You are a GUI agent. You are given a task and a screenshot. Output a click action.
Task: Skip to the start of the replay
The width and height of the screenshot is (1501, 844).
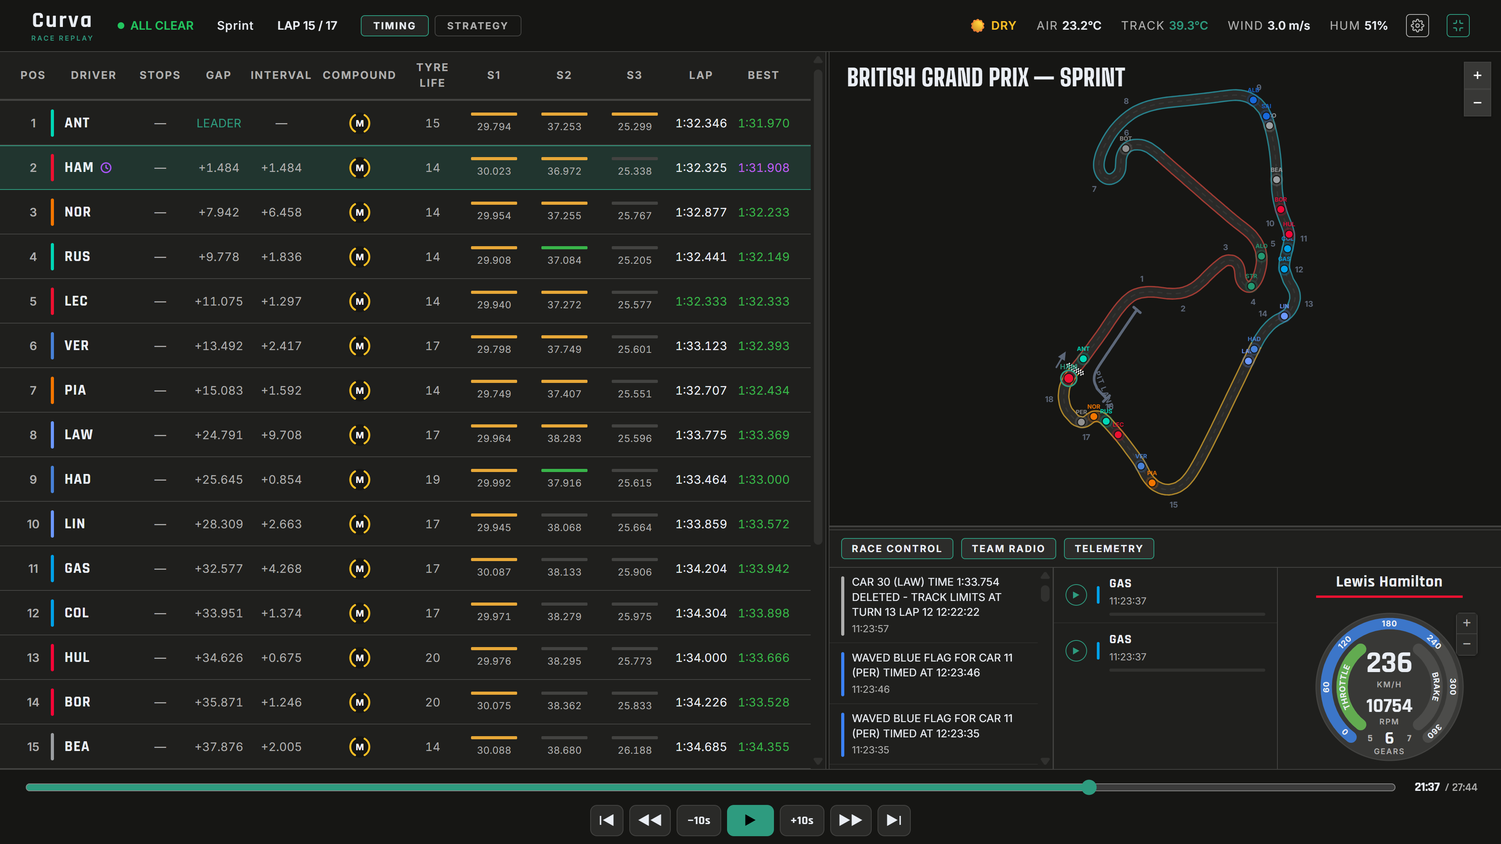click(607, 820)
